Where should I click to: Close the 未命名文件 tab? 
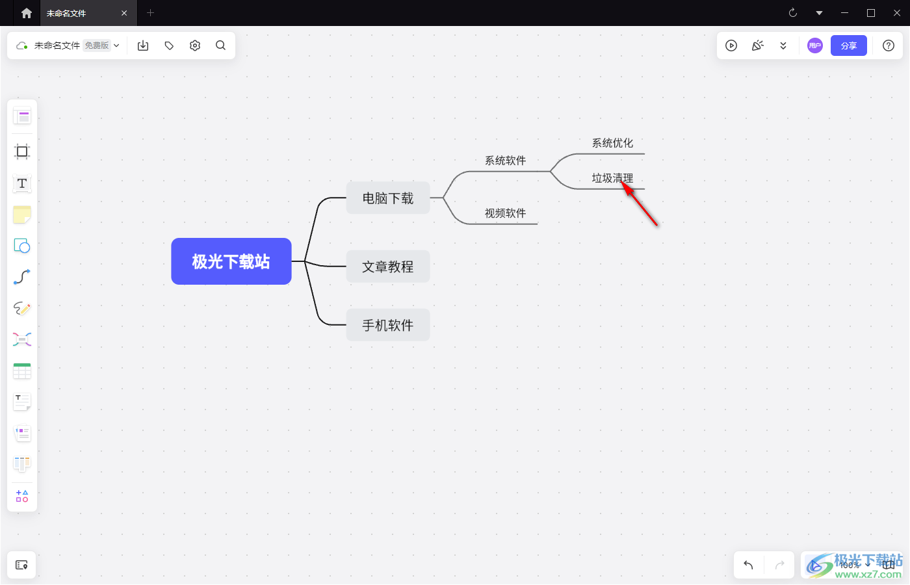click(x=124, y=13)
